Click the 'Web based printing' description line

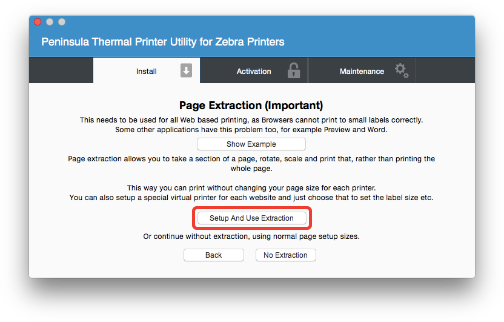[x=251, y=120]
